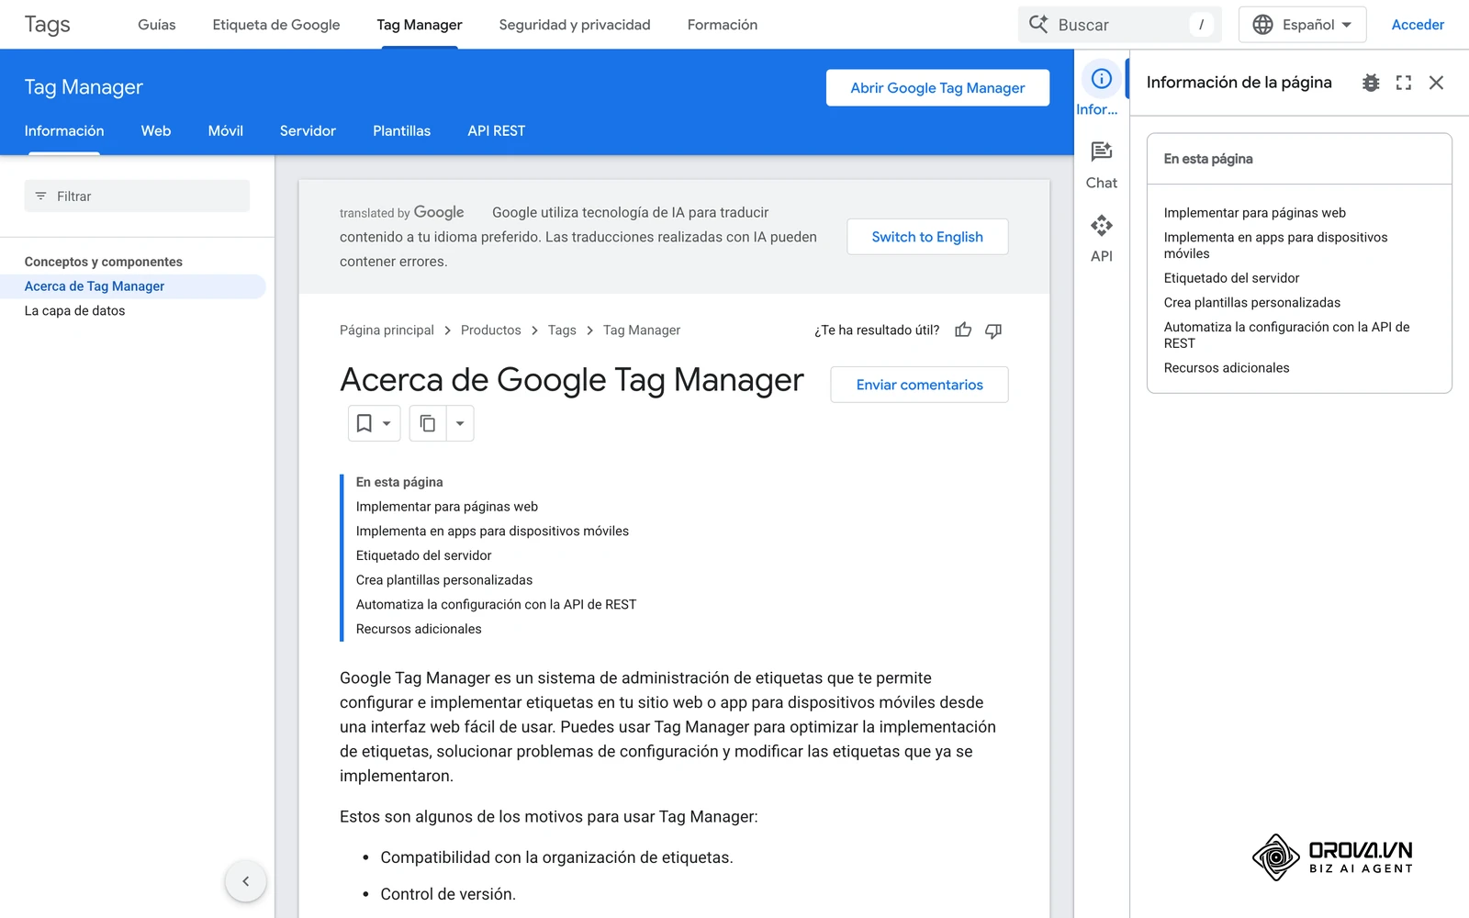Collapse the left navigation sidebar
The height and width of the screenshot is (918, 1469).
pos(246,881)
